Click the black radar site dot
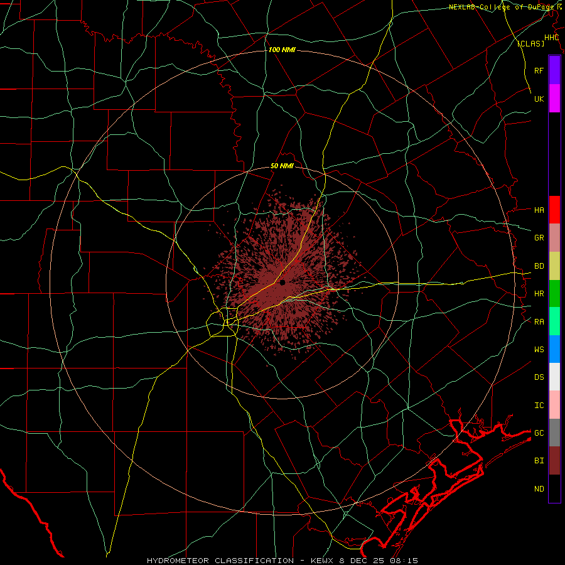The height and width of the screenshot is (565, 565). [282, 282]
